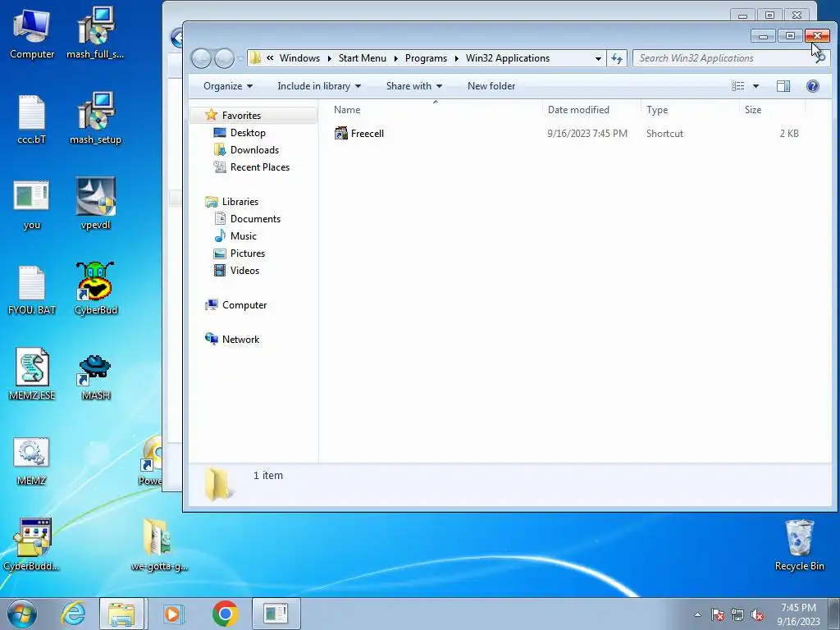This screenshot has width=840, height=630.
Task: Select the MEMZ gear icon
Action: [x=32, y=461]
